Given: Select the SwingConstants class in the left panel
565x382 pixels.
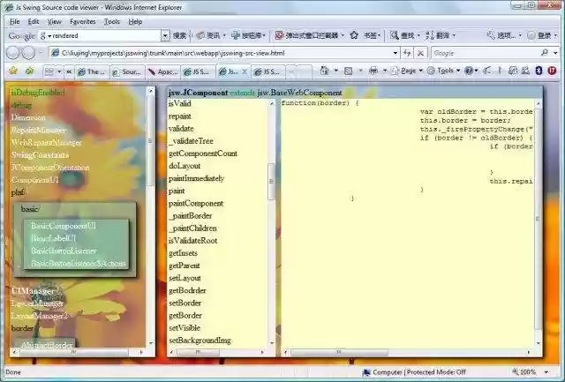Looking at the screenshot, I should pyautogui.click(x=40, y=154).
